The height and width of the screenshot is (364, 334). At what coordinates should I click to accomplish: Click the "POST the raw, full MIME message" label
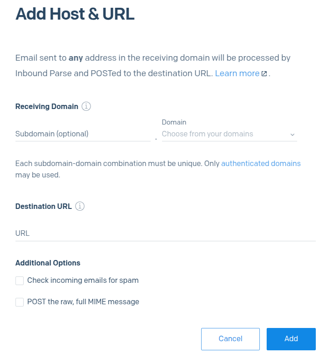point(83,302)
